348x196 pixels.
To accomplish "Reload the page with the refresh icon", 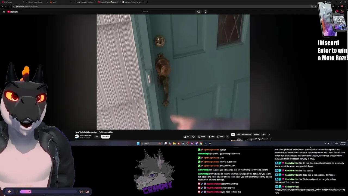I will pos(10,6).
